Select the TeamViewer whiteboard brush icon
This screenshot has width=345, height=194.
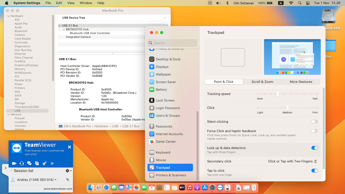click(x=44, y=163)
